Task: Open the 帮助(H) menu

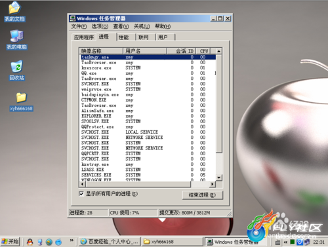Action: coord(163,26)
